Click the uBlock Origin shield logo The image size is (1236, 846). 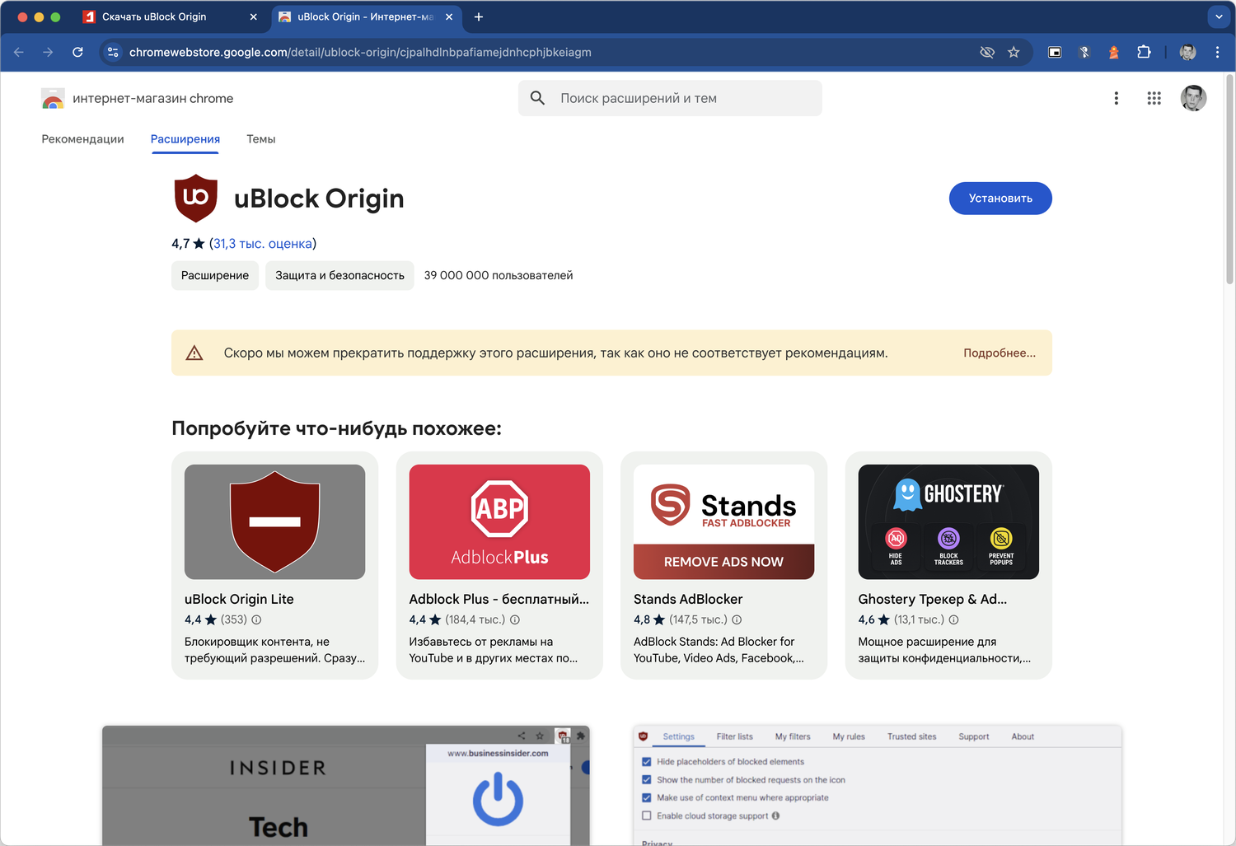click(x=196, y=199)
